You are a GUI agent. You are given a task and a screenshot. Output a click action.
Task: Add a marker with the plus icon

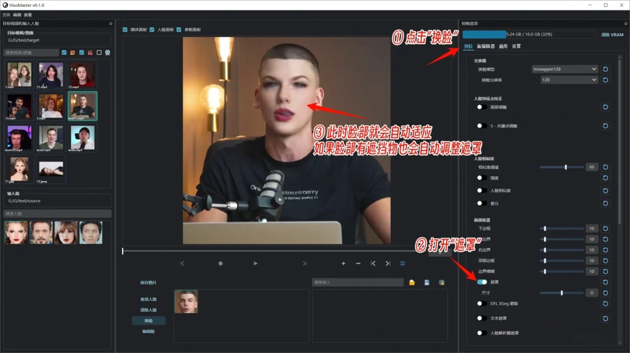[x=343, y=263]
